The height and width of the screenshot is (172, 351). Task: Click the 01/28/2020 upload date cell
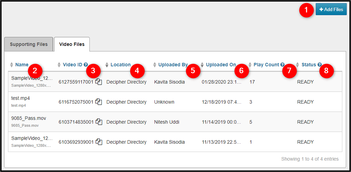(x=222, y=82)
